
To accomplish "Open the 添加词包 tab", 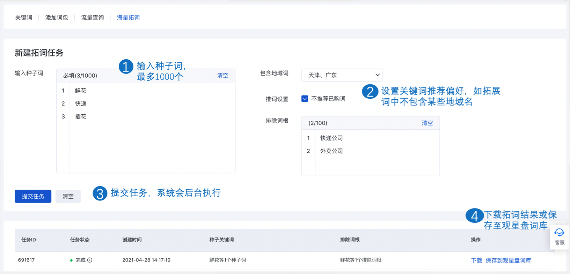I will click(x=57, y=17).
